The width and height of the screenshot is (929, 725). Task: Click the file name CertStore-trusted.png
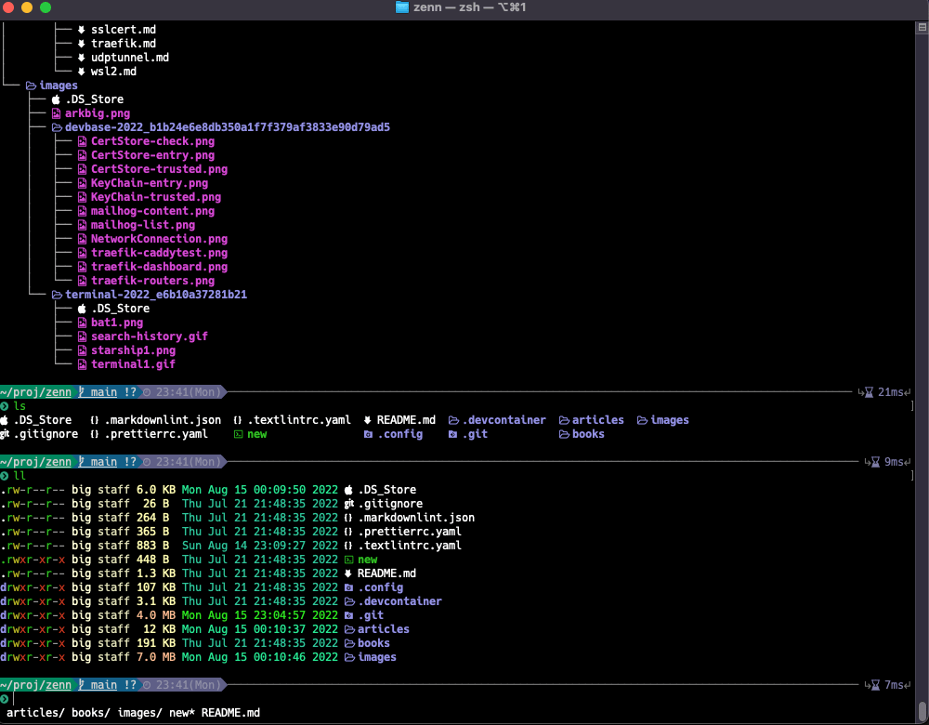(x=160, y=169)
